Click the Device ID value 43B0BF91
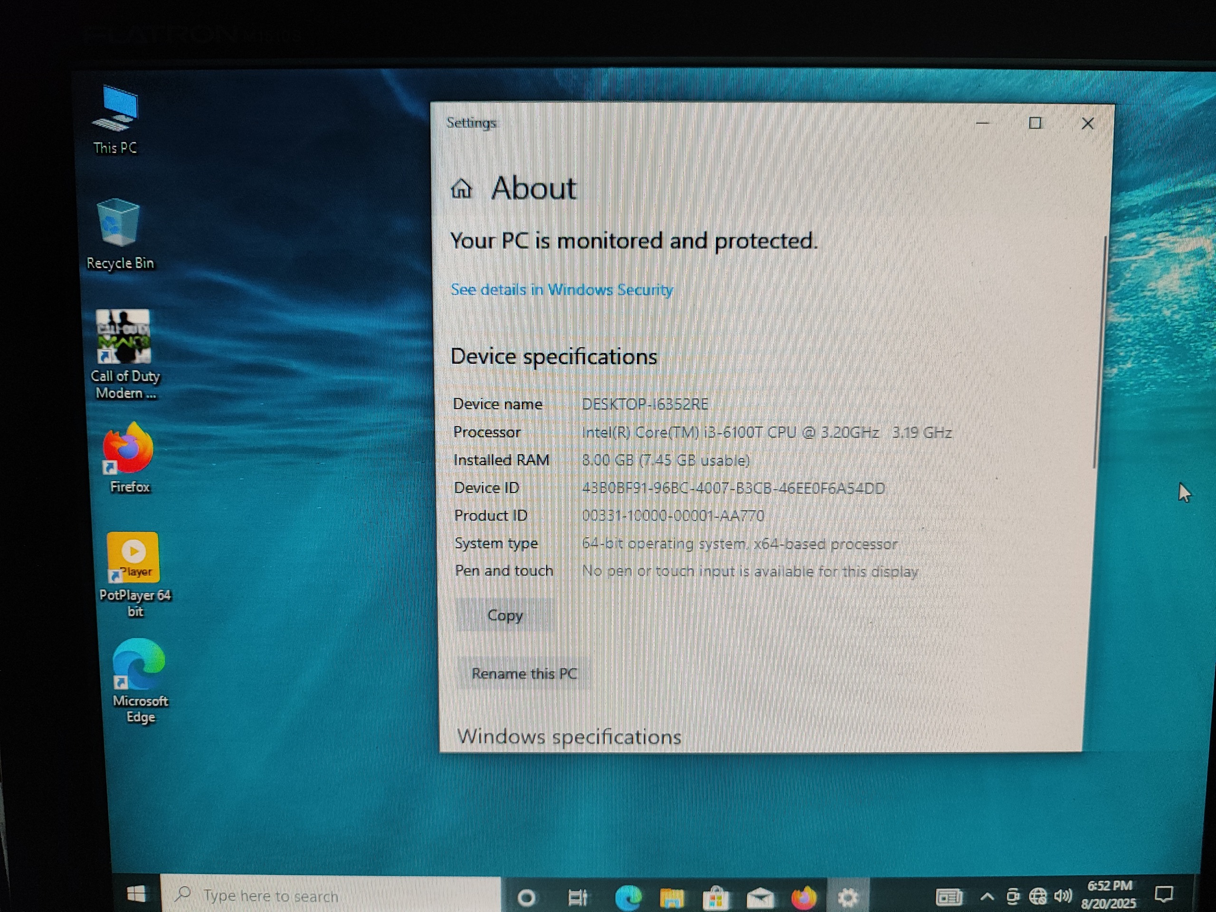The width and height of the screenshot is (1216, 912). (x=733, y=488)
